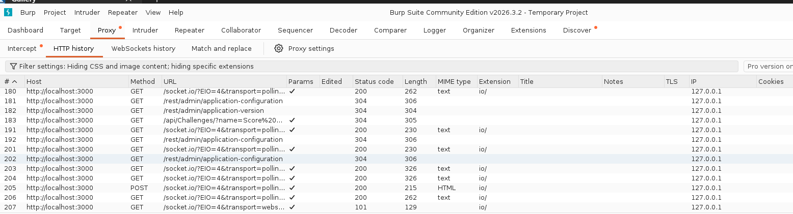Open the Discover tab
Image resolution: width=793 pixels, height=214 pixels.
[577, 30]
